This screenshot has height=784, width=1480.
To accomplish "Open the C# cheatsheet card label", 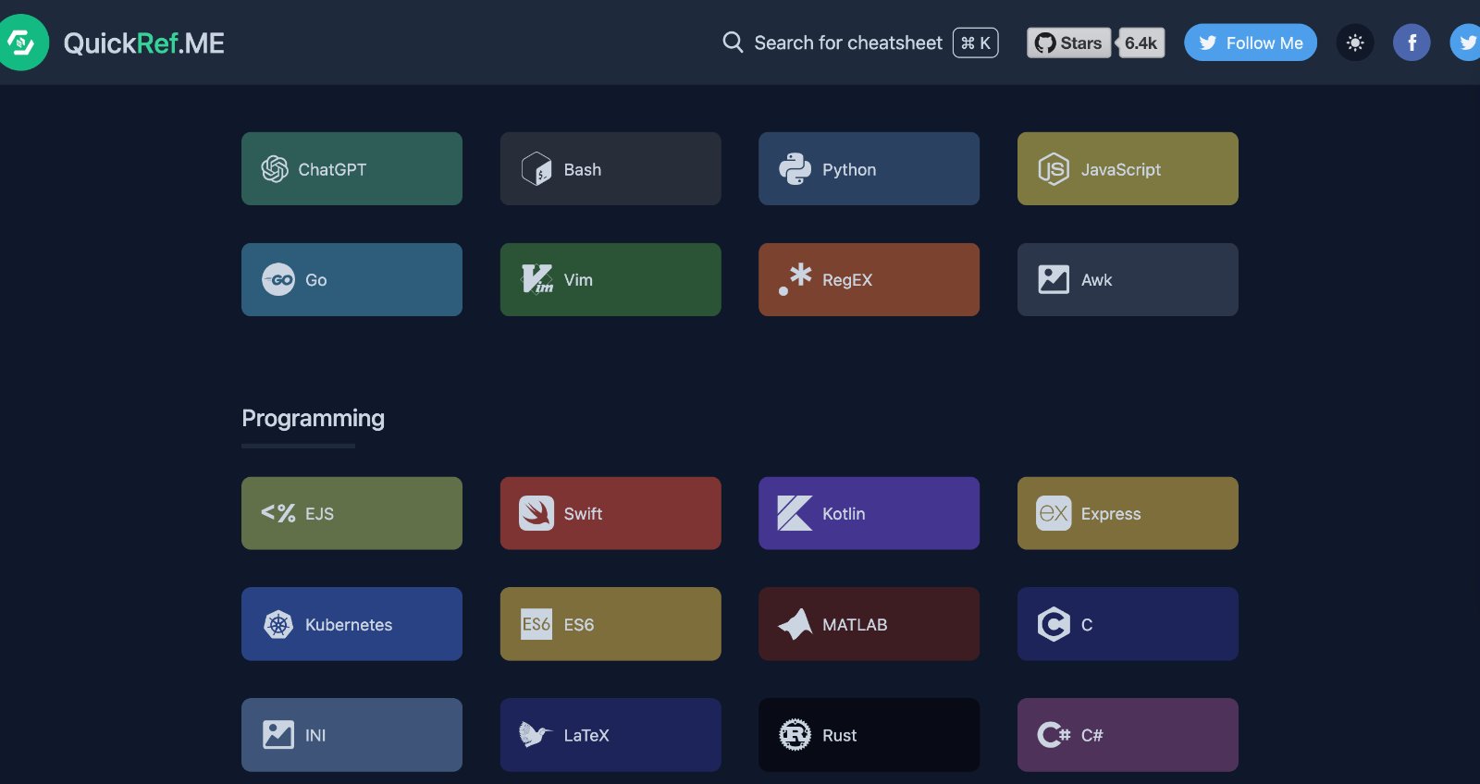I will coord(1091,736).
